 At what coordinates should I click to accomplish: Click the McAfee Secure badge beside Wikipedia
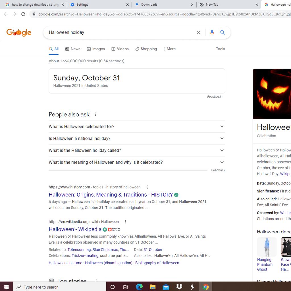(x=114, y=230)
